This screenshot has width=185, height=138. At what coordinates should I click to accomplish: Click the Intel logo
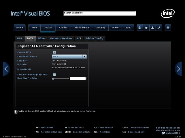click(x=168, y=13)
